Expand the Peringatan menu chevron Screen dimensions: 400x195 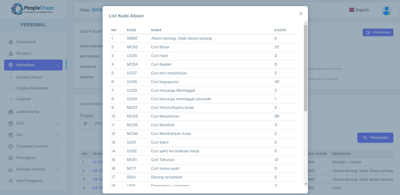coord(58,158)
